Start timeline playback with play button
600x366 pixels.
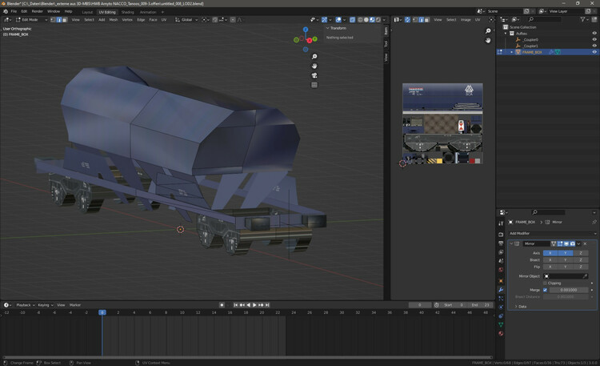254,305
